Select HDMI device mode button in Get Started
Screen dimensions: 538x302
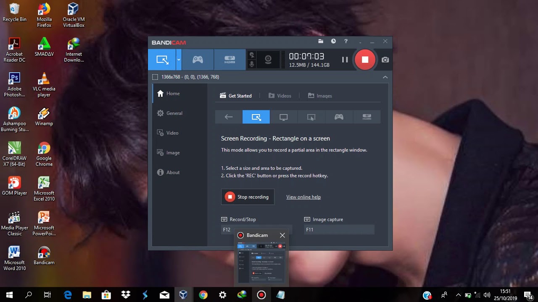point(367,117)
